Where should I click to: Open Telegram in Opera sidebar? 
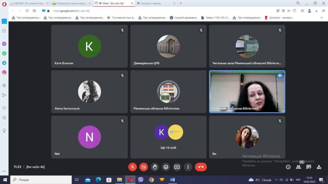[x=4, y=63]
